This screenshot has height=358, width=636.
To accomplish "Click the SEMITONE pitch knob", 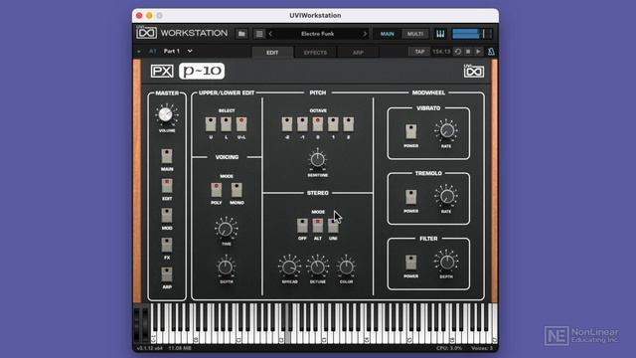I will point(318,160).
